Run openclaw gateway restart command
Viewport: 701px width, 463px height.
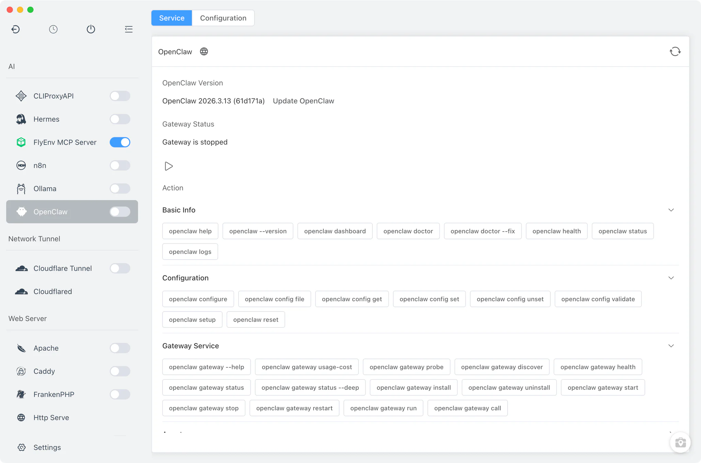click(x=294, y=408)
